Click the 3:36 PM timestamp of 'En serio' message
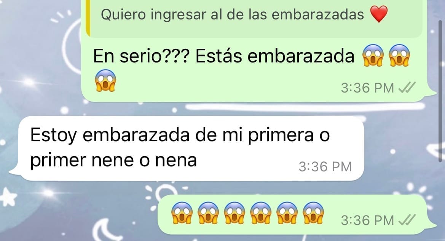The height and width of the screenshot is (241, 445). [367, 88]
